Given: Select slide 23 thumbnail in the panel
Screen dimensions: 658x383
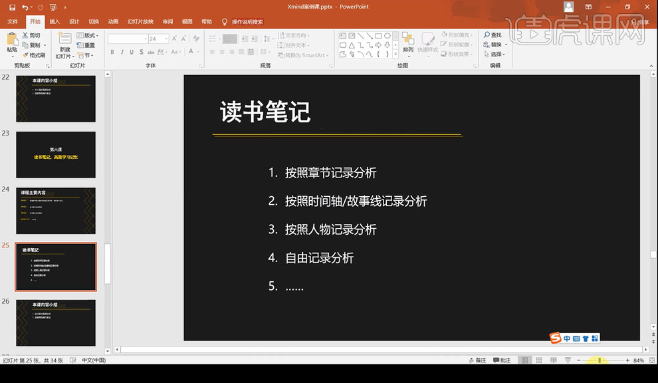Looking at the screenshot, I should [56, 154].
